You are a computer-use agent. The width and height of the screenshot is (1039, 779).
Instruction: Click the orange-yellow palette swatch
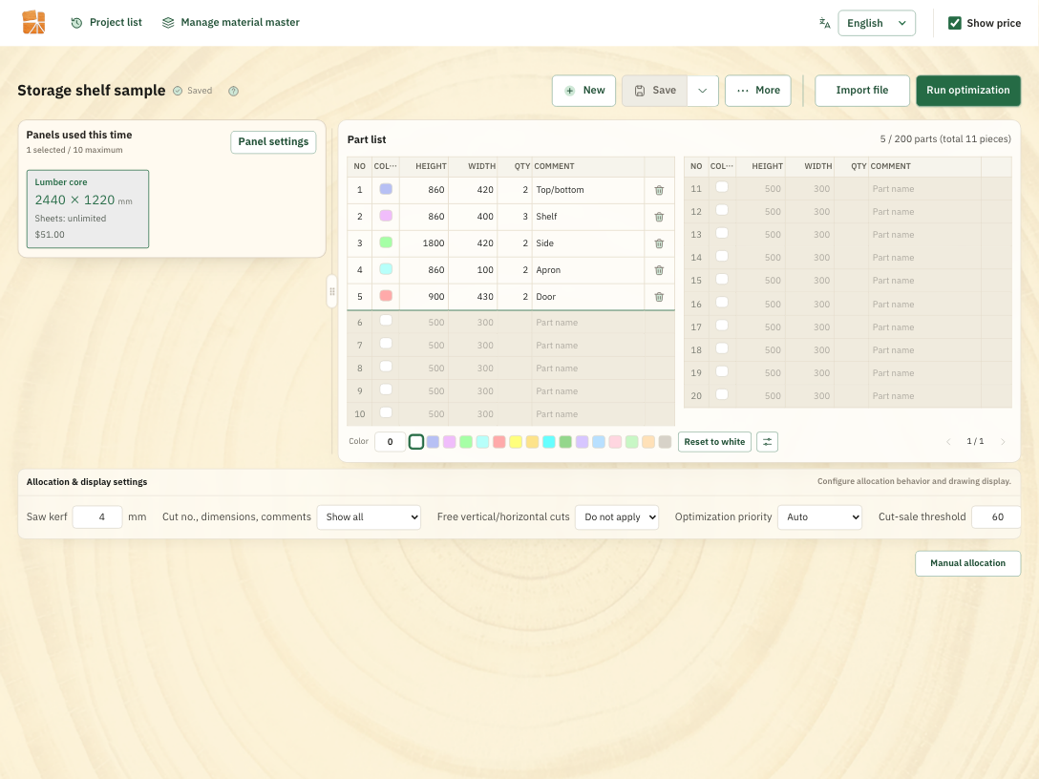(x=532, y=442)
